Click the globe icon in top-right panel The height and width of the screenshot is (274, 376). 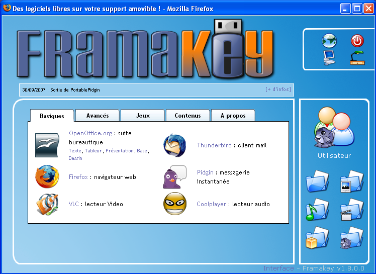coord(329,41)
